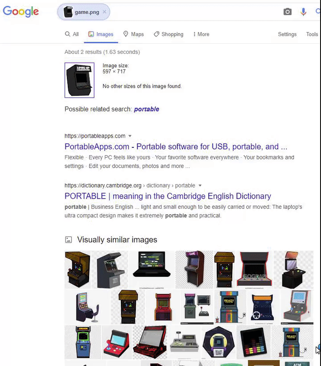
Task: Open the PortableApps.com result title
Action: tap(176, 146)
